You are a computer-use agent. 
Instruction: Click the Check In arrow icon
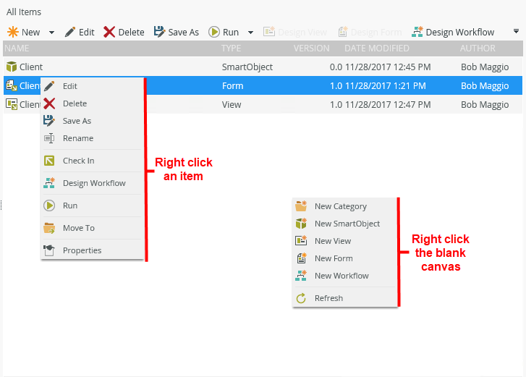click(49, 161)
